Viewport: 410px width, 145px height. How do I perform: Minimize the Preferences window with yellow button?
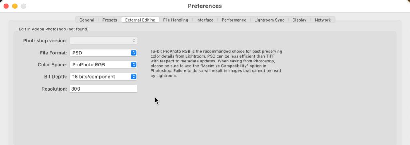tap(15, 6)
